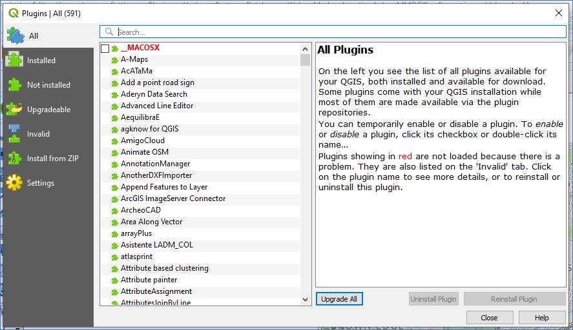
Task: Click plugin icon beside Add a point road sign
Action: pos(115,84)
